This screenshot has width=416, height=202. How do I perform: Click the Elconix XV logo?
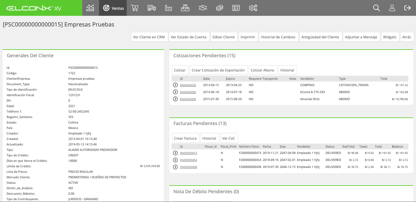point(34,8)
